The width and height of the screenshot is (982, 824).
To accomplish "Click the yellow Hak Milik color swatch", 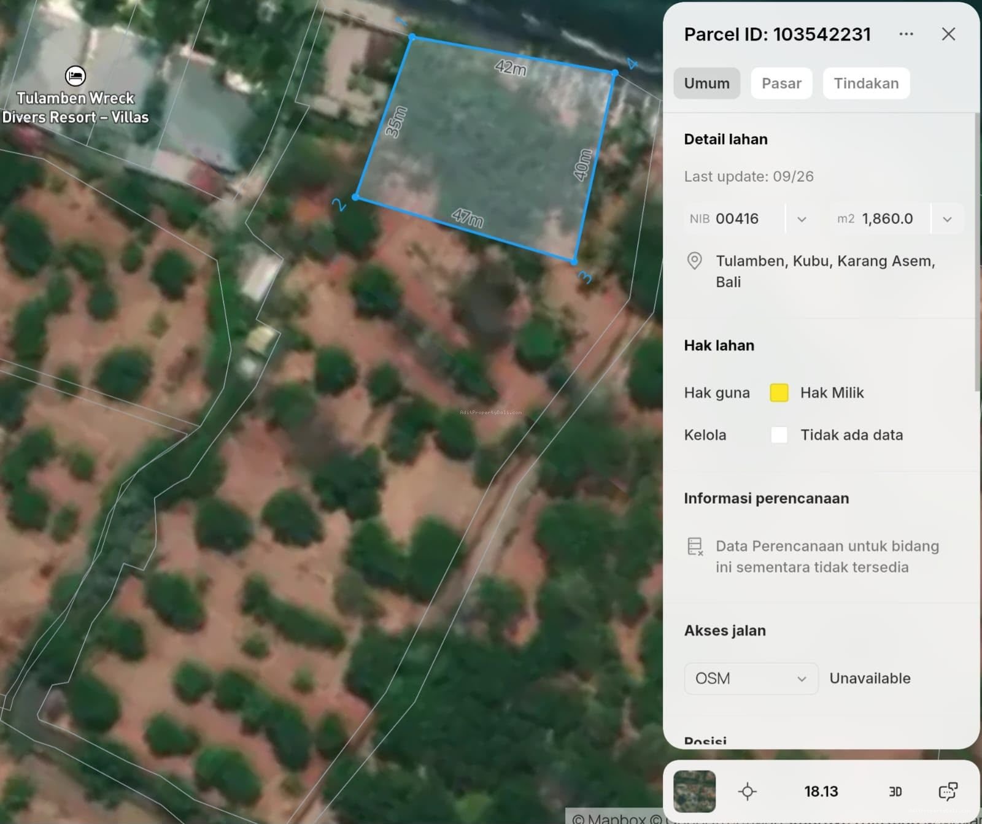I will coord(779,393).
